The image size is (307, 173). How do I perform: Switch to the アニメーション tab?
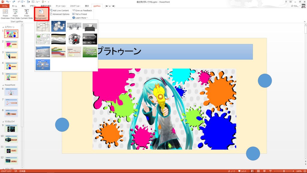click(61, 6)
